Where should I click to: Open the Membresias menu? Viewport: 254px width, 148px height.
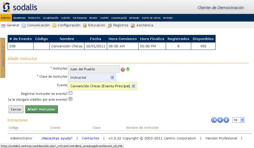point(19,18)
